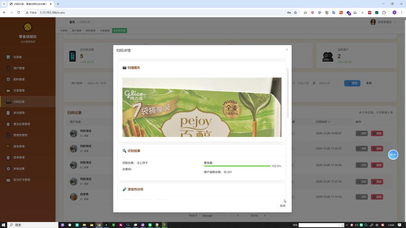This screenshot has width=406, height=228.
Task: Click the Windows taskbar 搜索 box
Action: pos(33,225)
